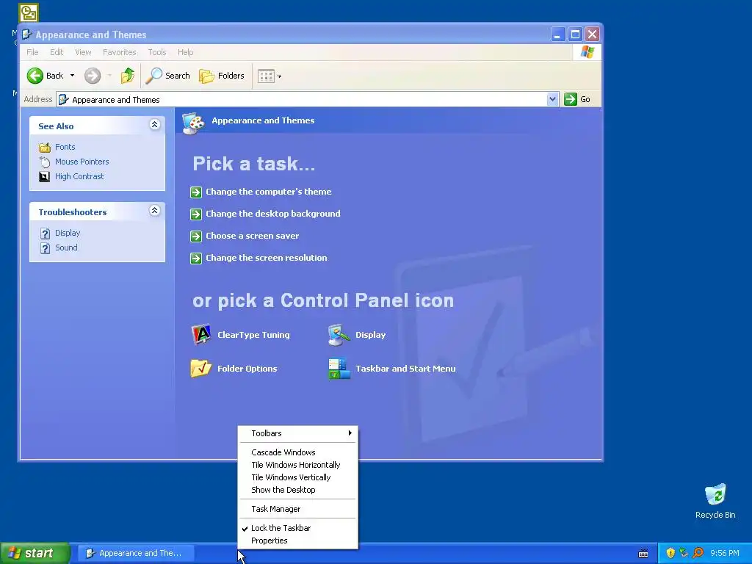The image size is (752, 564).
Task: Click arrow icon beside Change the computer's theme
Action: pyautogui.click(x=195, y=192)
